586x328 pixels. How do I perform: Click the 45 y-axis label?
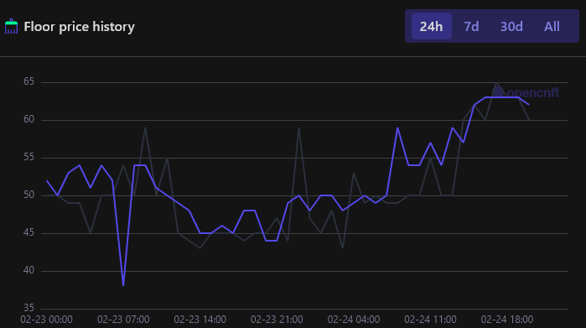29,232
